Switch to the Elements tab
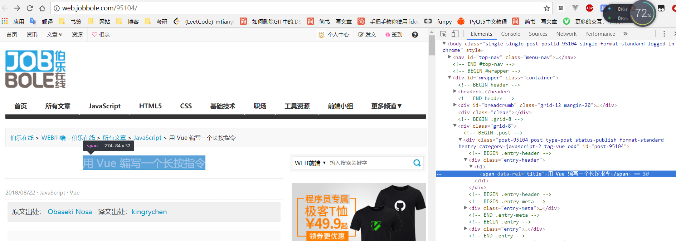 pyautogui.click(x=481, y=34)
